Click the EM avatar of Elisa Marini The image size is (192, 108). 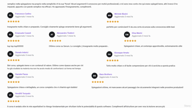pyautogui.click(x=127, y=34)
